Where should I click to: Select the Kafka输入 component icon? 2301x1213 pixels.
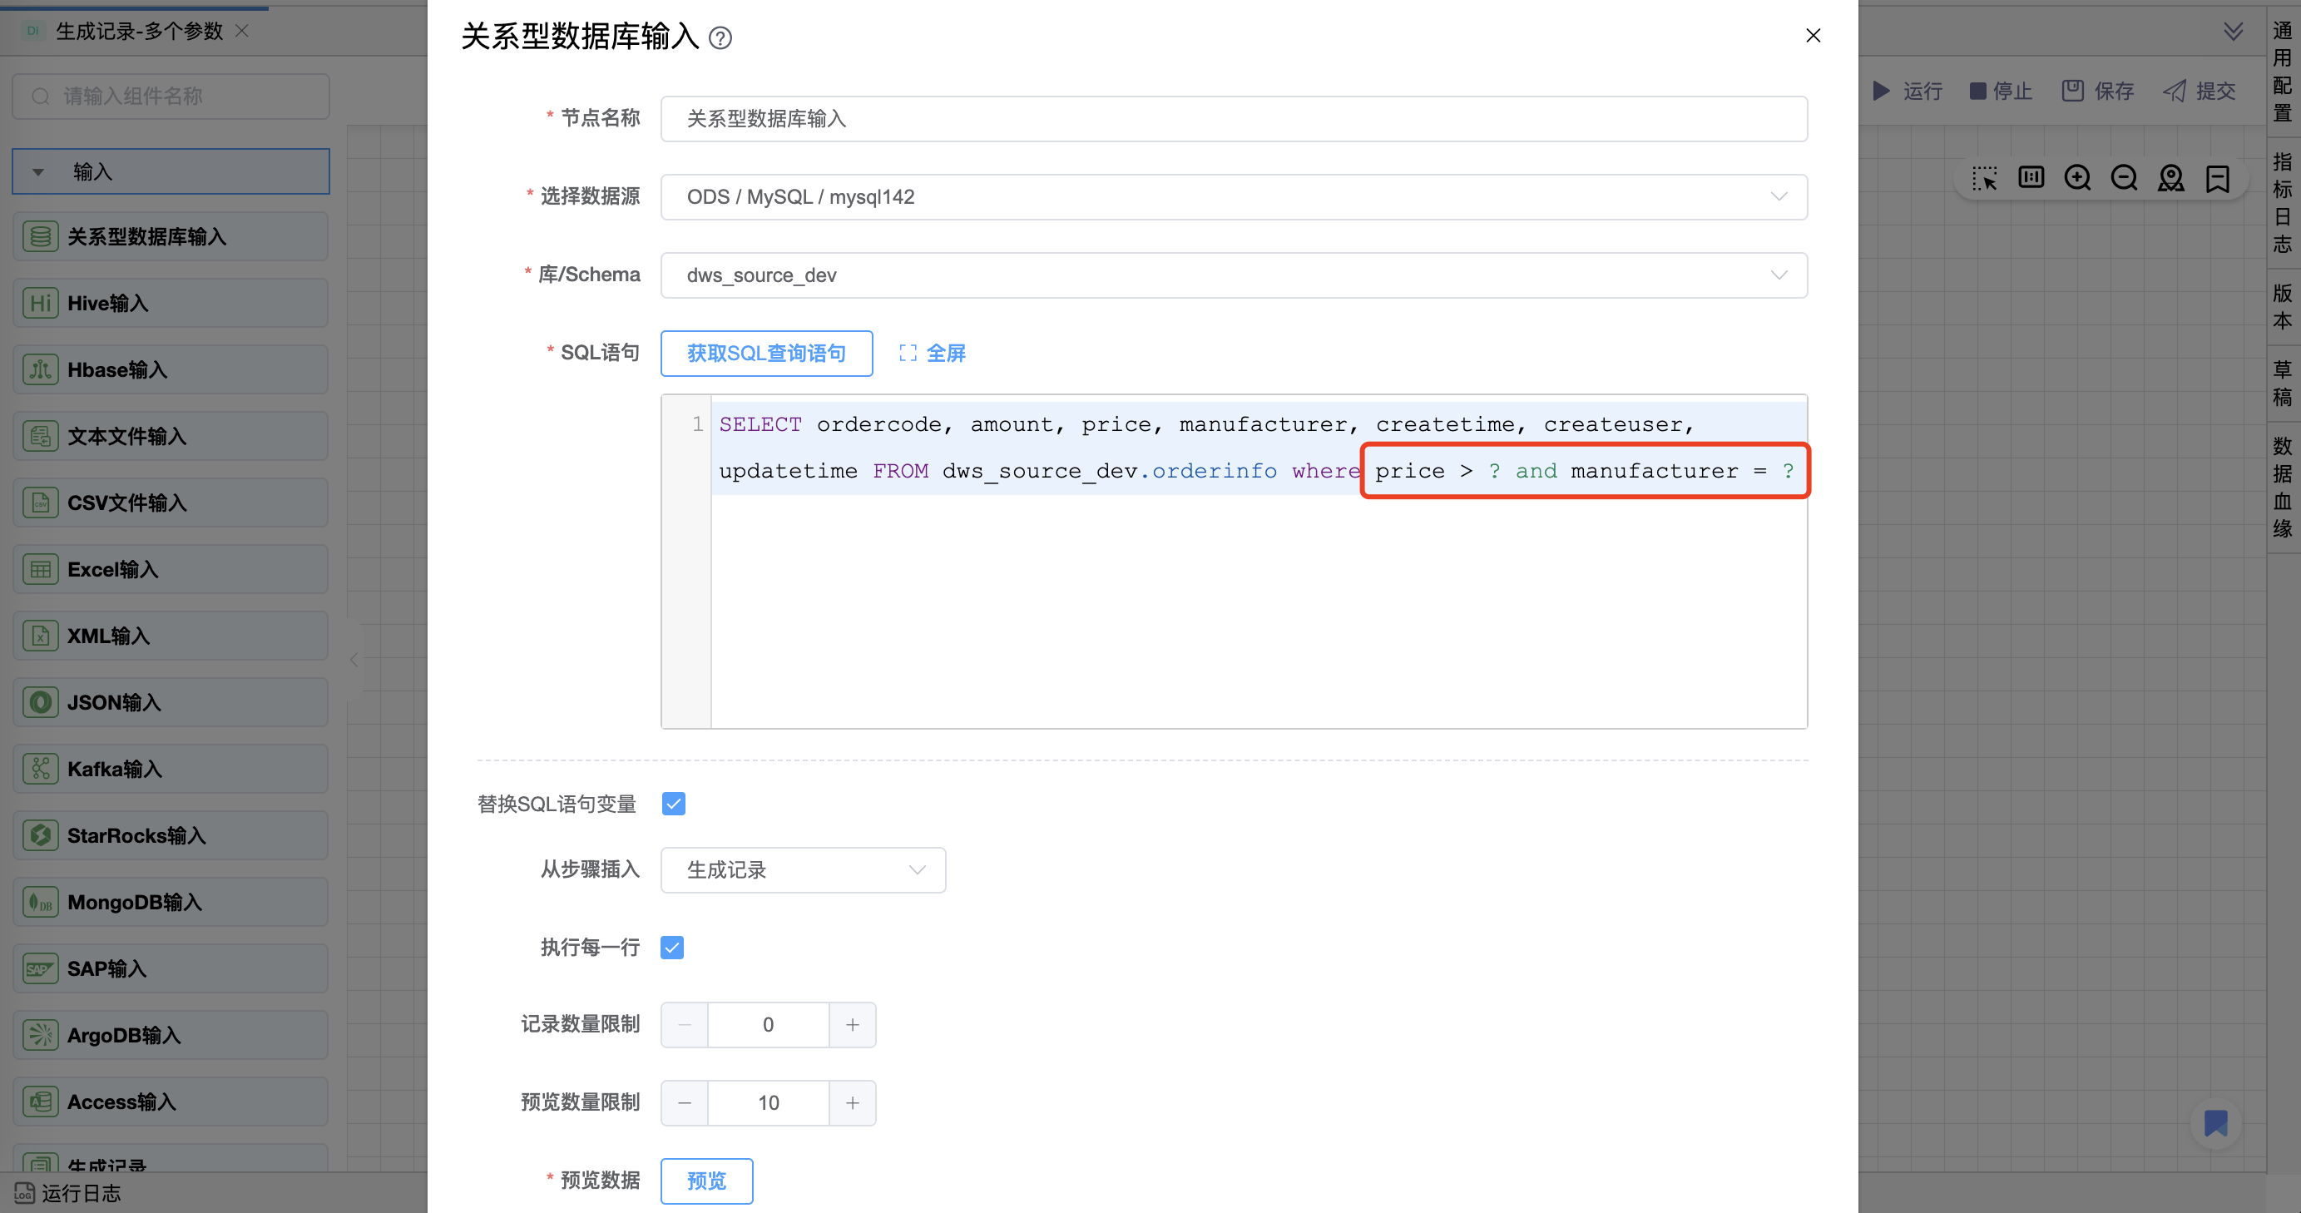[40, 768]
